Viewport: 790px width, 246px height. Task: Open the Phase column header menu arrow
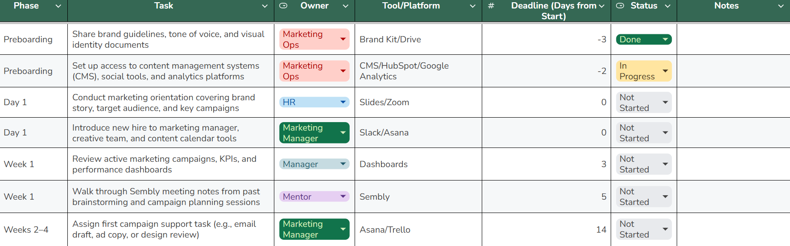point(58,6)
